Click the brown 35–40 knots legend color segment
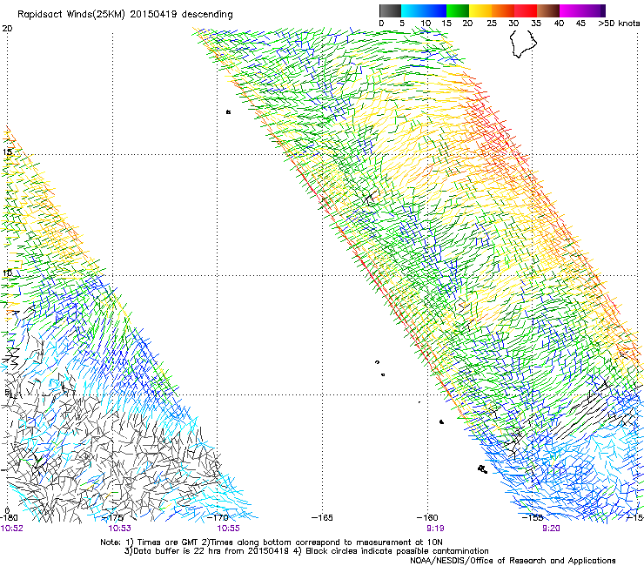Screen dimensions: 644x566 (x=548, y=10)
